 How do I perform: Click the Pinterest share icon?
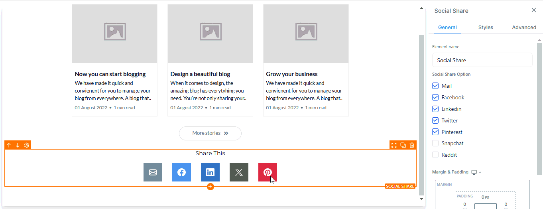pyautogui.click(x=268, y=172)
